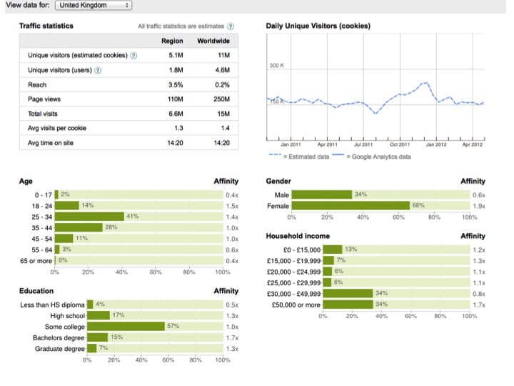This screenshot has height=386, width=514.
Task: Select the 35 - 44 age bar
Action: tap(79, 227)
